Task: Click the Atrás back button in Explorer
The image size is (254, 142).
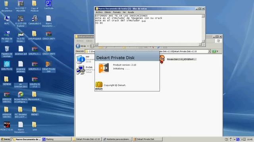Action: tap(81, 46)
